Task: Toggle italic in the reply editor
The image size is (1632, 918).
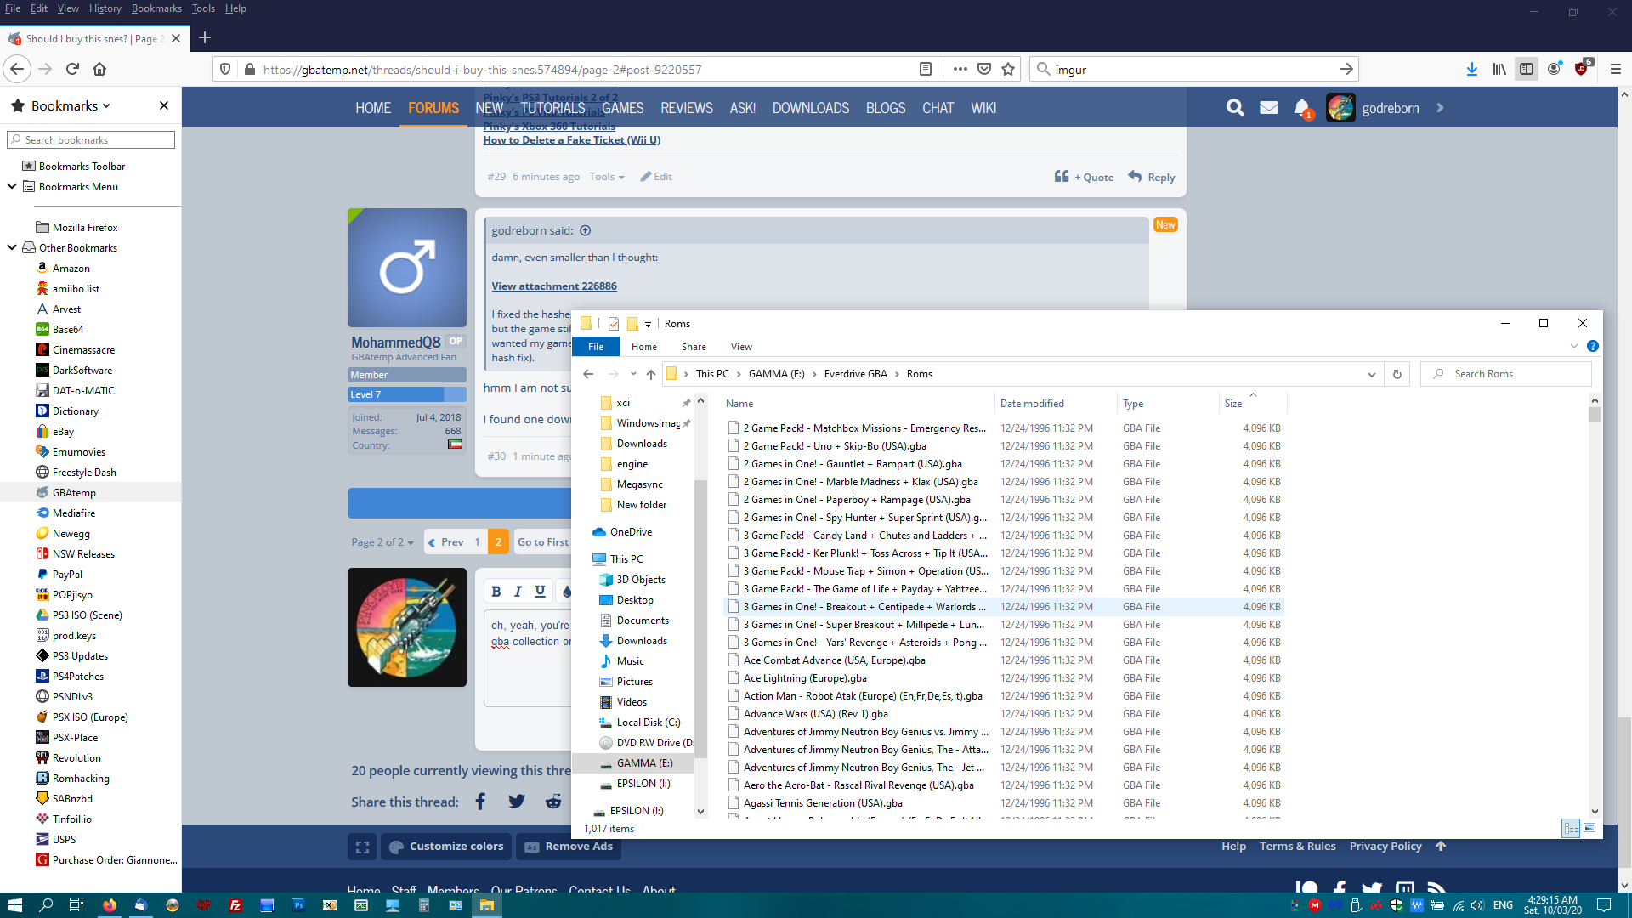Action: pos(518,592)
